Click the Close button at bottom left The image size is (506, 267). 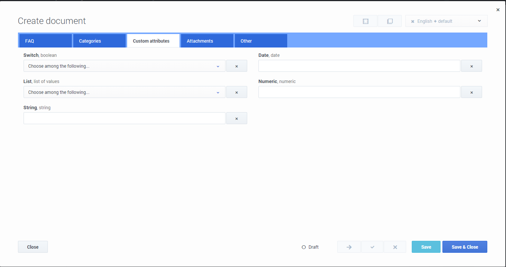click(x=33, y=247)
